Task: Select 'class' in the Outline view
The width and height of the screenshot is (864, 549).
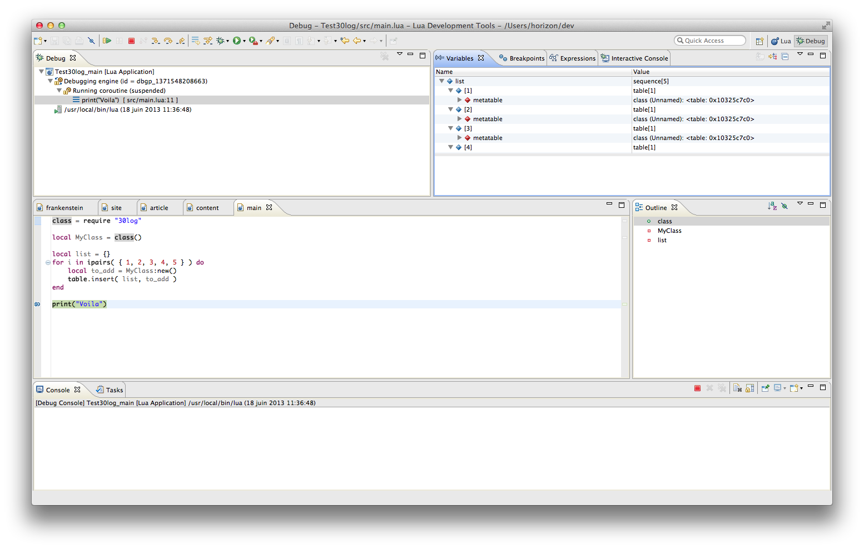Action: [x=664, y=221]
